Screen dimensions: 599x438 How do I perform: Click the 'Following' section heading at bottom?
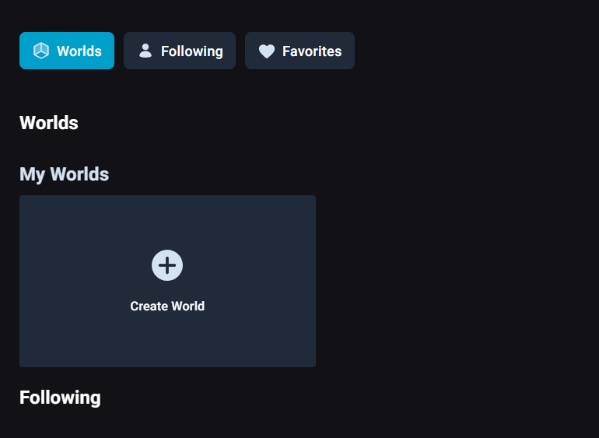(60, 398)
